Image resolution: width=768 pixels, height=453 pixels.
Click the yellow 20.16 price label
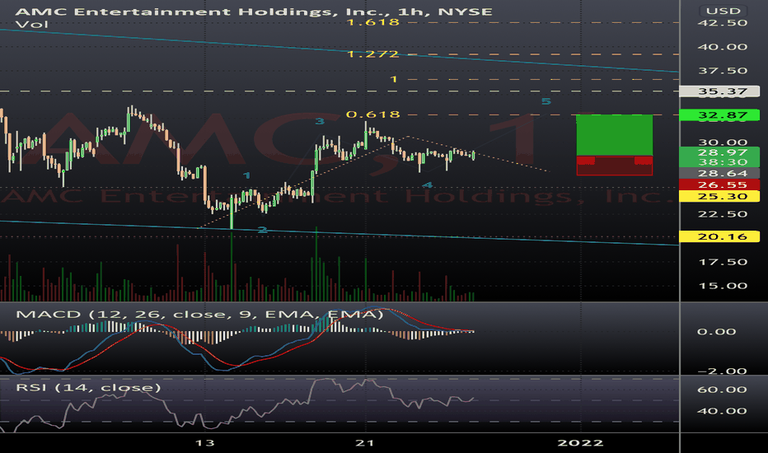point(719,236)
